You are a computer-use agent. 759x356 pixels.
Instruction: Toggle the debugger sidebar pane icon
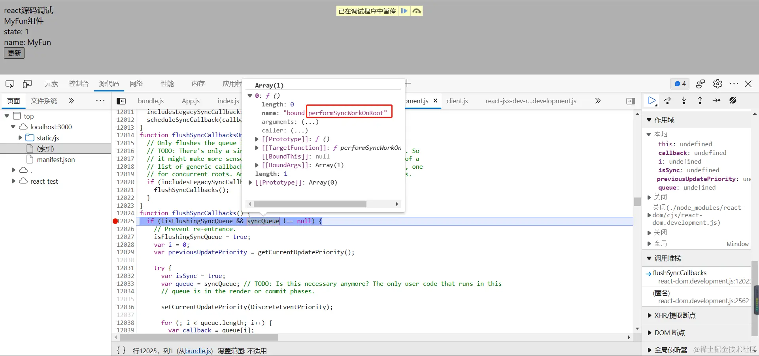(x=631, y=101)
